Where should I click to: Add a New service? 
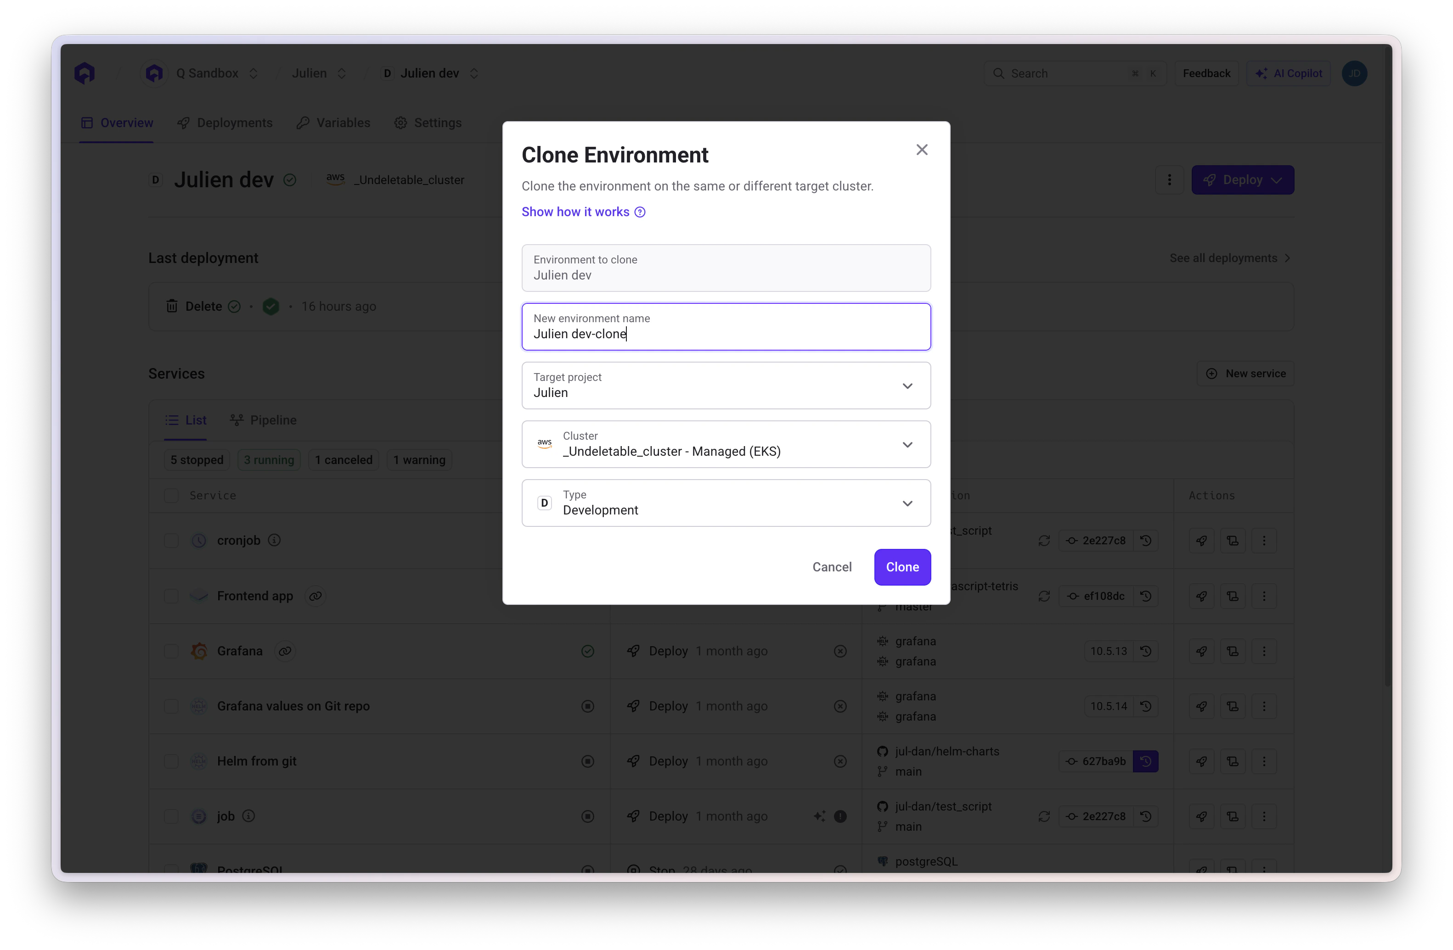point(1245,374)
